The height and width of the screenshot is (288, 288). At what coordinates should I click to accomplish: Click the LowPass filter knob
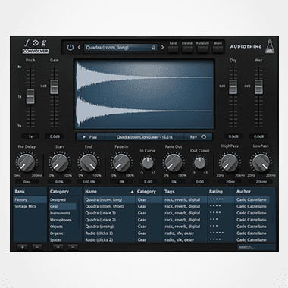261,163
